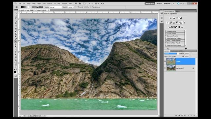Open the gradient Mode dropdown
This screenshot has height=119, width=211.
click(x=56, y=7)
